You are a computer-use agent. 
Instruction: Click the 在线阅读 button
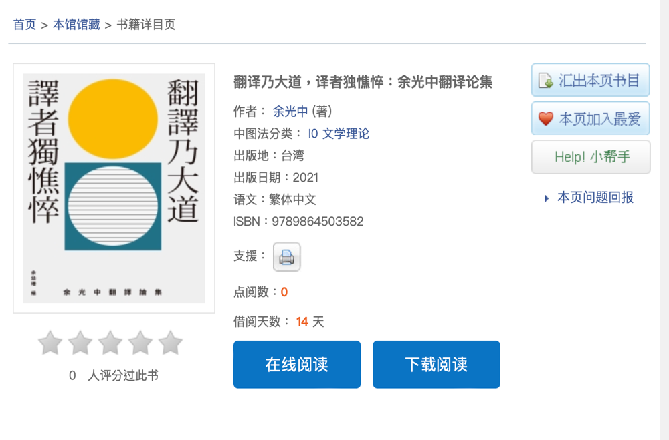[x=297, y=364]
